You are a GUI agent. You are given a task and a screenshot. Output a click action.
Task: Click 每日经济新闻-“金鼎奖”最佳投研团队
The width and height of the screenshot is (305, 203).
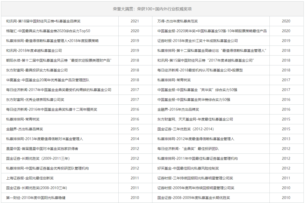(x=188, y=149)
